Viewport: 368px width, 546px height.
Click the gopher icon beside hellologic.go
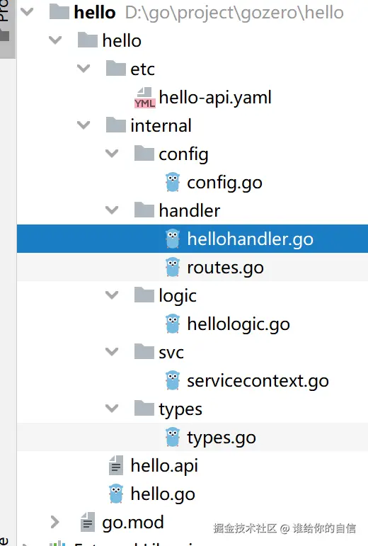(173, 324)
